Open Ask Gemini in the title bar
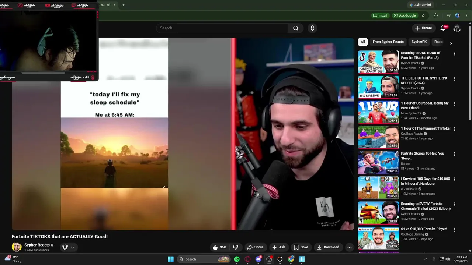This screenshot has height=265, width=472. click(x=420, y=5)
